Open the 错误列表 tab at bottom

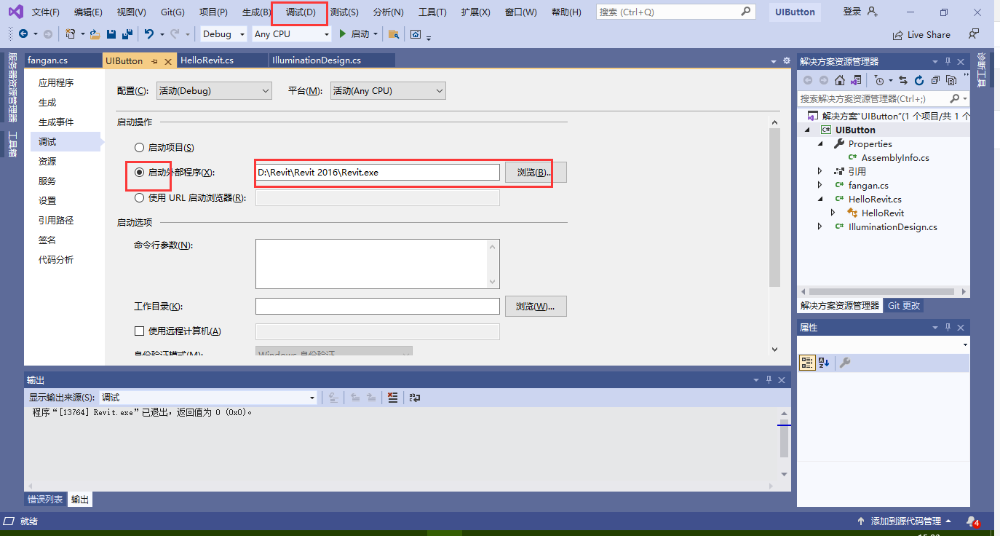click(45, 500)
